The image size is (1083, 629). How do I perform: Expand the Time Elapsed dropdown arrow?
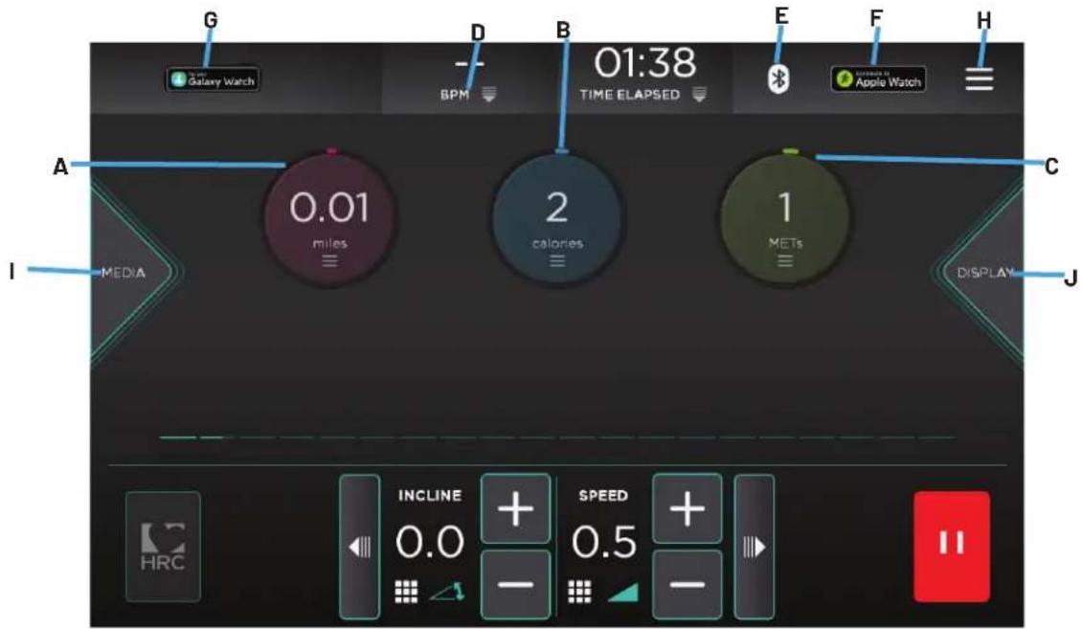tap(699, 95)
